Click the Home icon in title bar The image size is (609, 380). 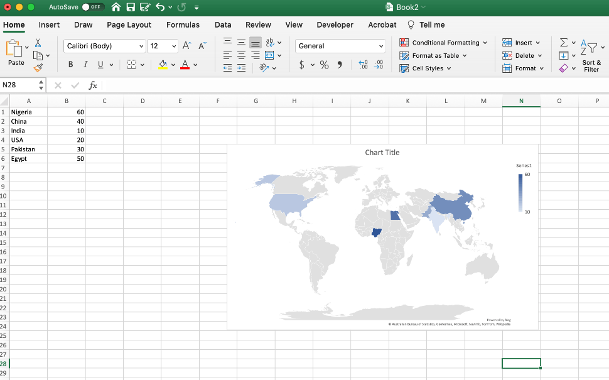coord(116,8)
